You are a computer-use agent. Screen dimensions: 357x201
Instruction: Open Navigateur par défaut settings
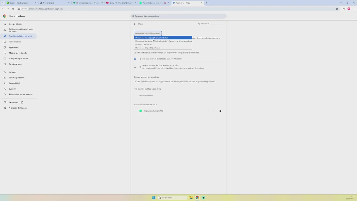[18, 58]
